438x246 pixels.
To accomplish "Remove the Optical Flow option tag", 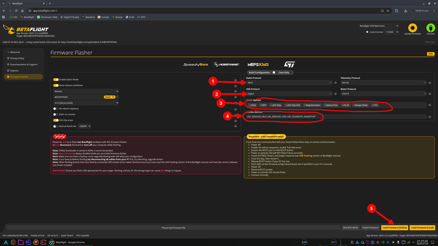I will click(325, 105).
